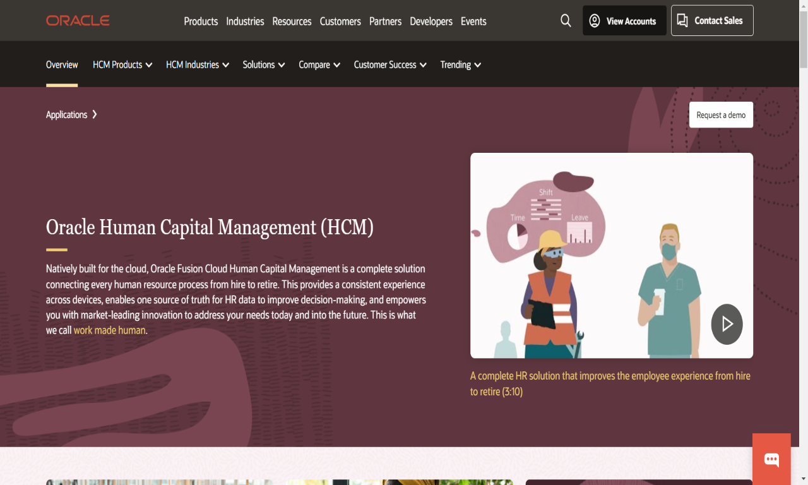
Task: Open the Industries top menu
Action: (x=245, y=21)
